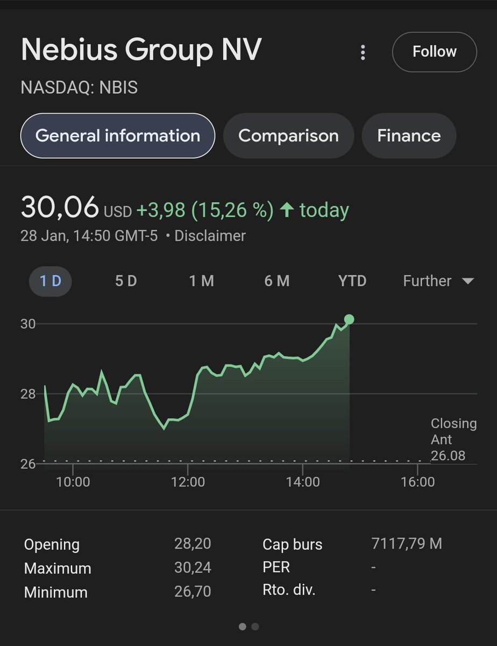Select the 1 D chart range

(50, 281)
